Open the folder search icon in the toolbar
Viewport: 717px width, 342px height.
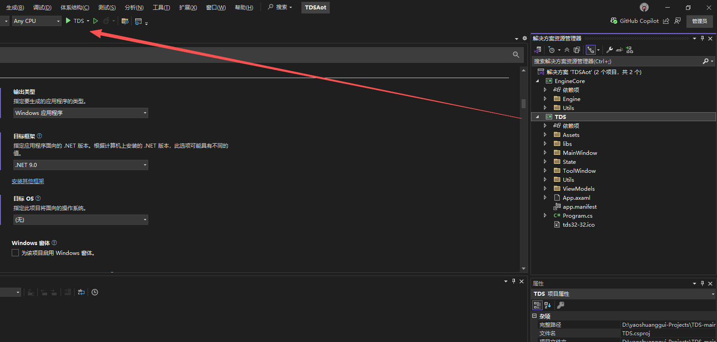tap(125, 21)
